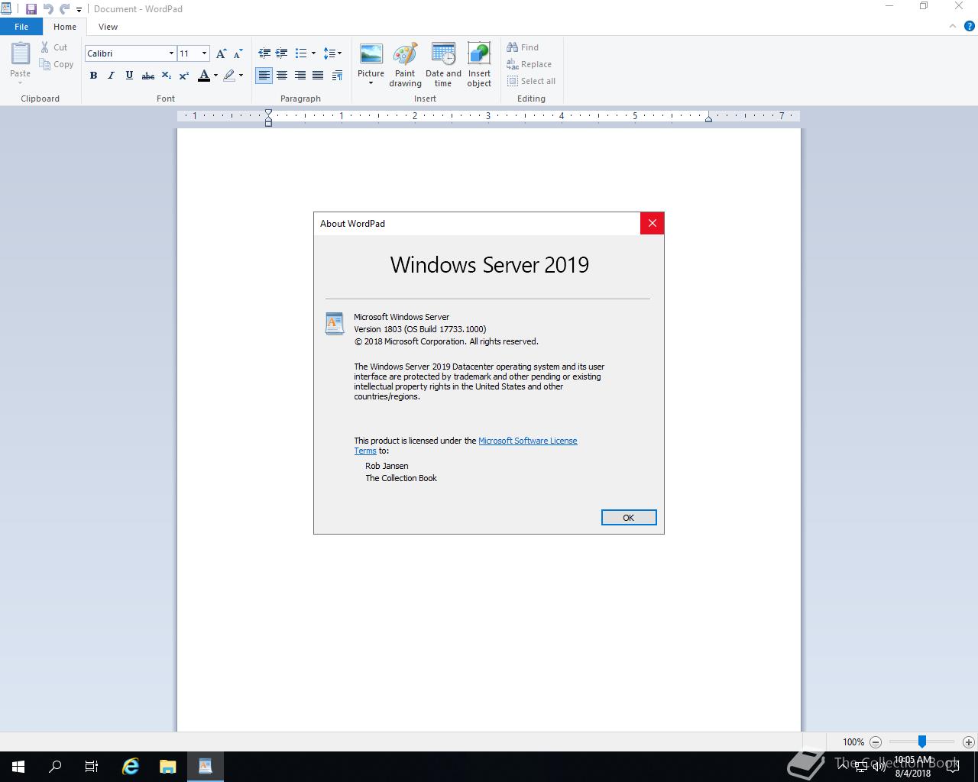Open WordPad Help question mark icon
Screen dimensions: 978x782
pyautogui.click(x=970, y=26)
